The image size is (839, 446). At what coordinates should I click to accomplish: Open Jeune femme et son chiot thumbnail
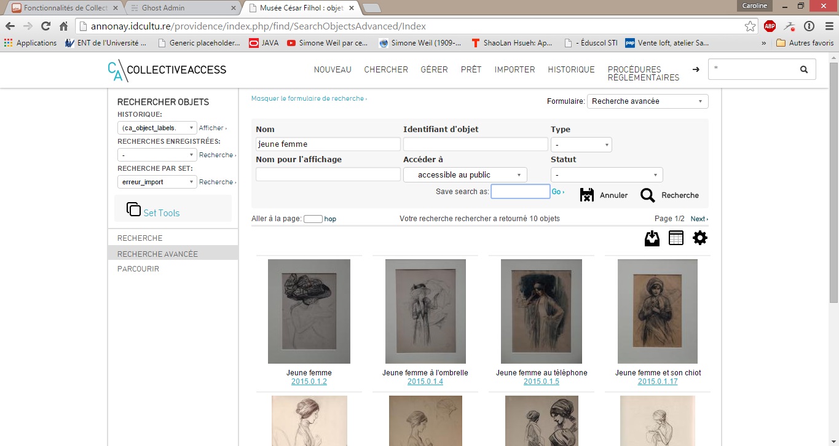(658, 311)
